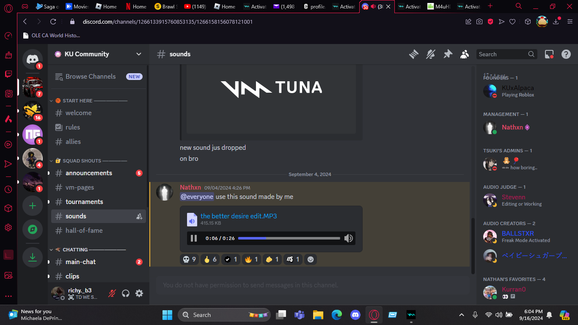Open the hall-of-fame channel
Image resolution: width=578 pixels, height=325 pixels.
99,231
